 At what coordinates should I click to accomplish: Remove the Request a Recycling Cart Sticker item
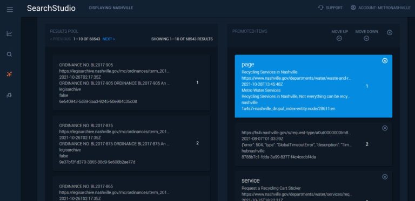pos(385,177)
